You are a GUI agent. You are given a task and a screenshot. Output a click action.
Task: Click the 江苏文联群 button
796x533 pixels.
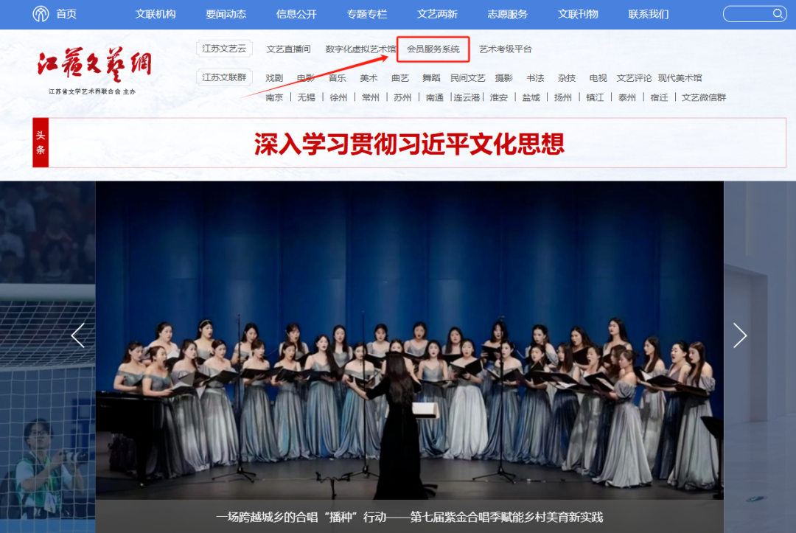(224, 77)
